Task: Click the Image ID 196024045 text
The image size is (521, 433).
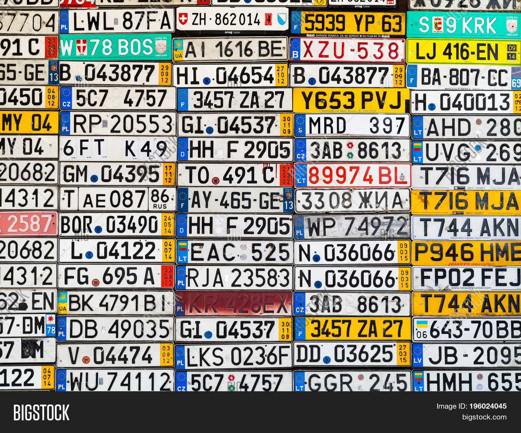Action: 471,406
